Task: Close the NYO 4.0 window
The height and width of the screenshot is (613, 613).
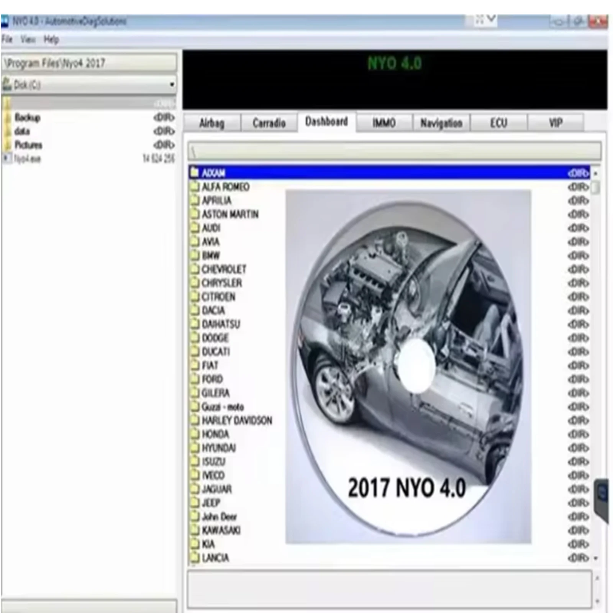Action: [x=598, y=21]
